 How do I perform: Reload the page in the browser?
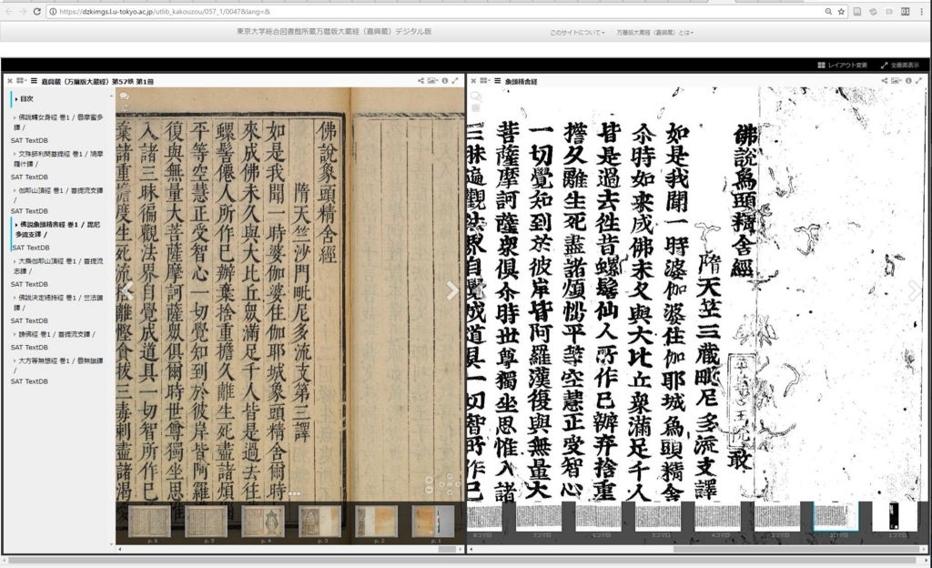tap(36, 11)
